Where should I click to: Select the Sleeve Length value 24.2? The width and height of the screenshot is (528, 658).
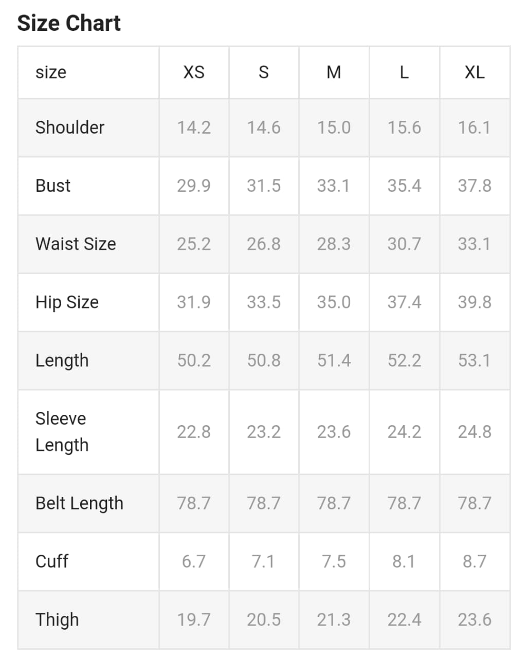[404, 432]
